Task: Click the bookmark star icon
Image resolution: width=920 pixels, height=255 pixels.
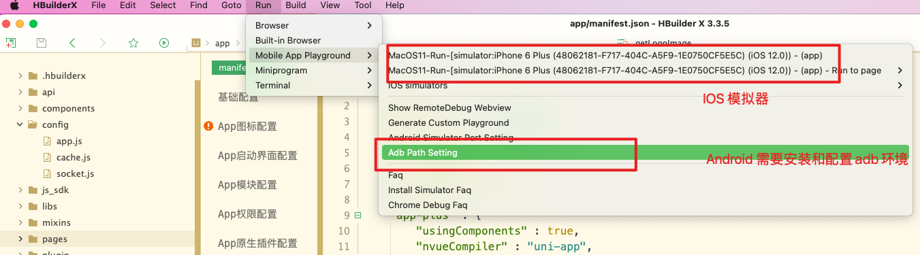Action: [x=133, y=43]
